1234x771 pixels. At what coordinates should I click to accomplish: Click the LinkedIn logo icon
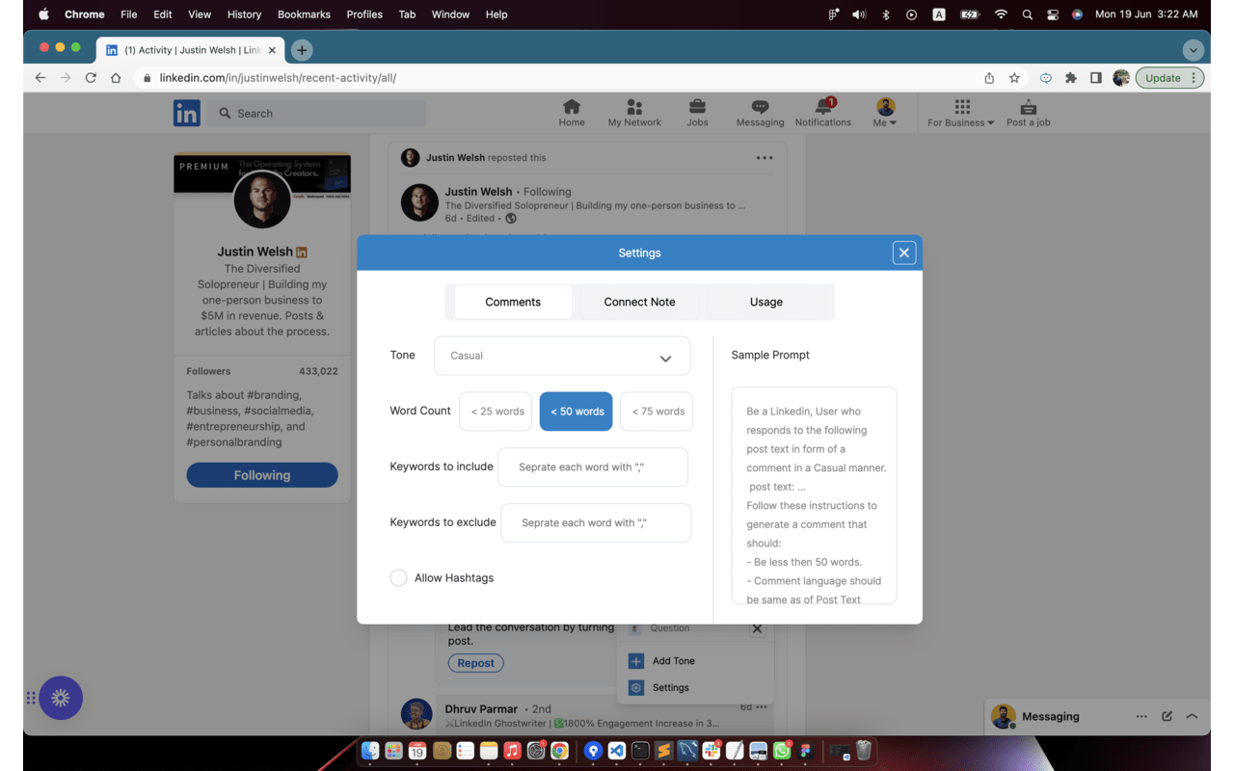pos(186,113)
